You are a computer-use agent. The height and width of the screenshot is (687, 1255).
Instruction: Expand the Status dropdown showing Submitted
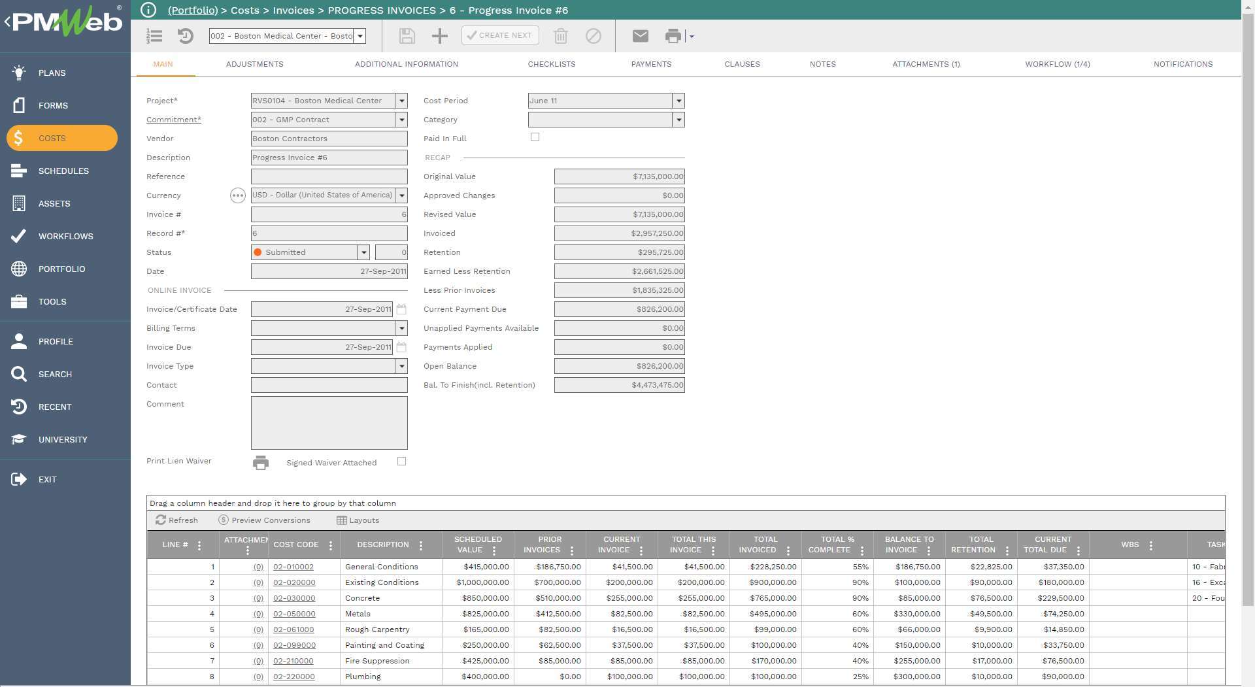coord(363,252)
